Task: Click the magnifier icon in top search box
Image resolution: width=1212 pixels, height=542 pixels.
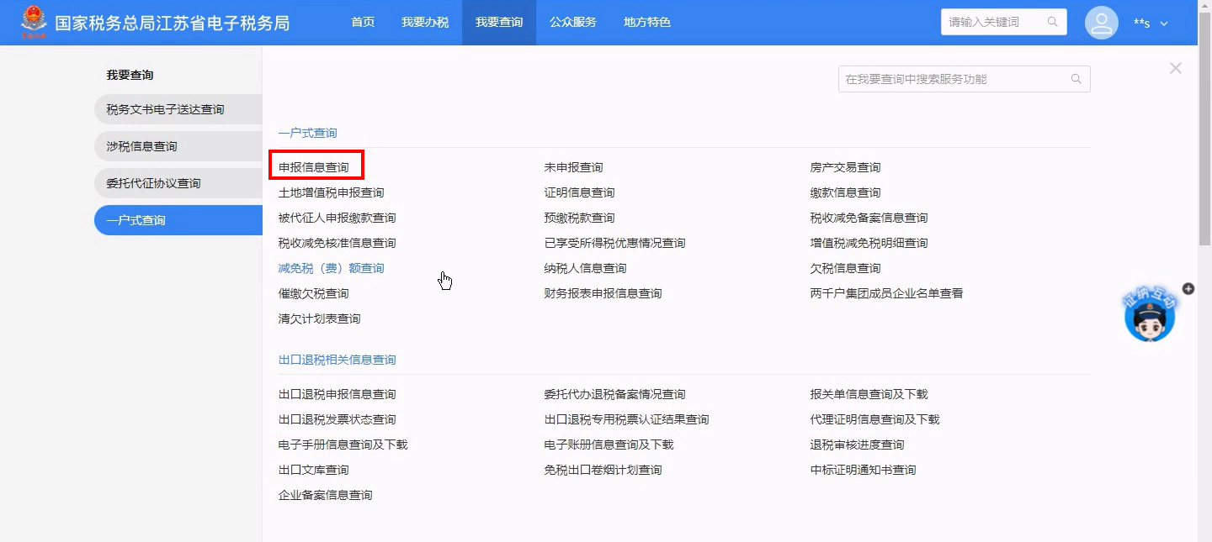Action: click(1052, 22)
